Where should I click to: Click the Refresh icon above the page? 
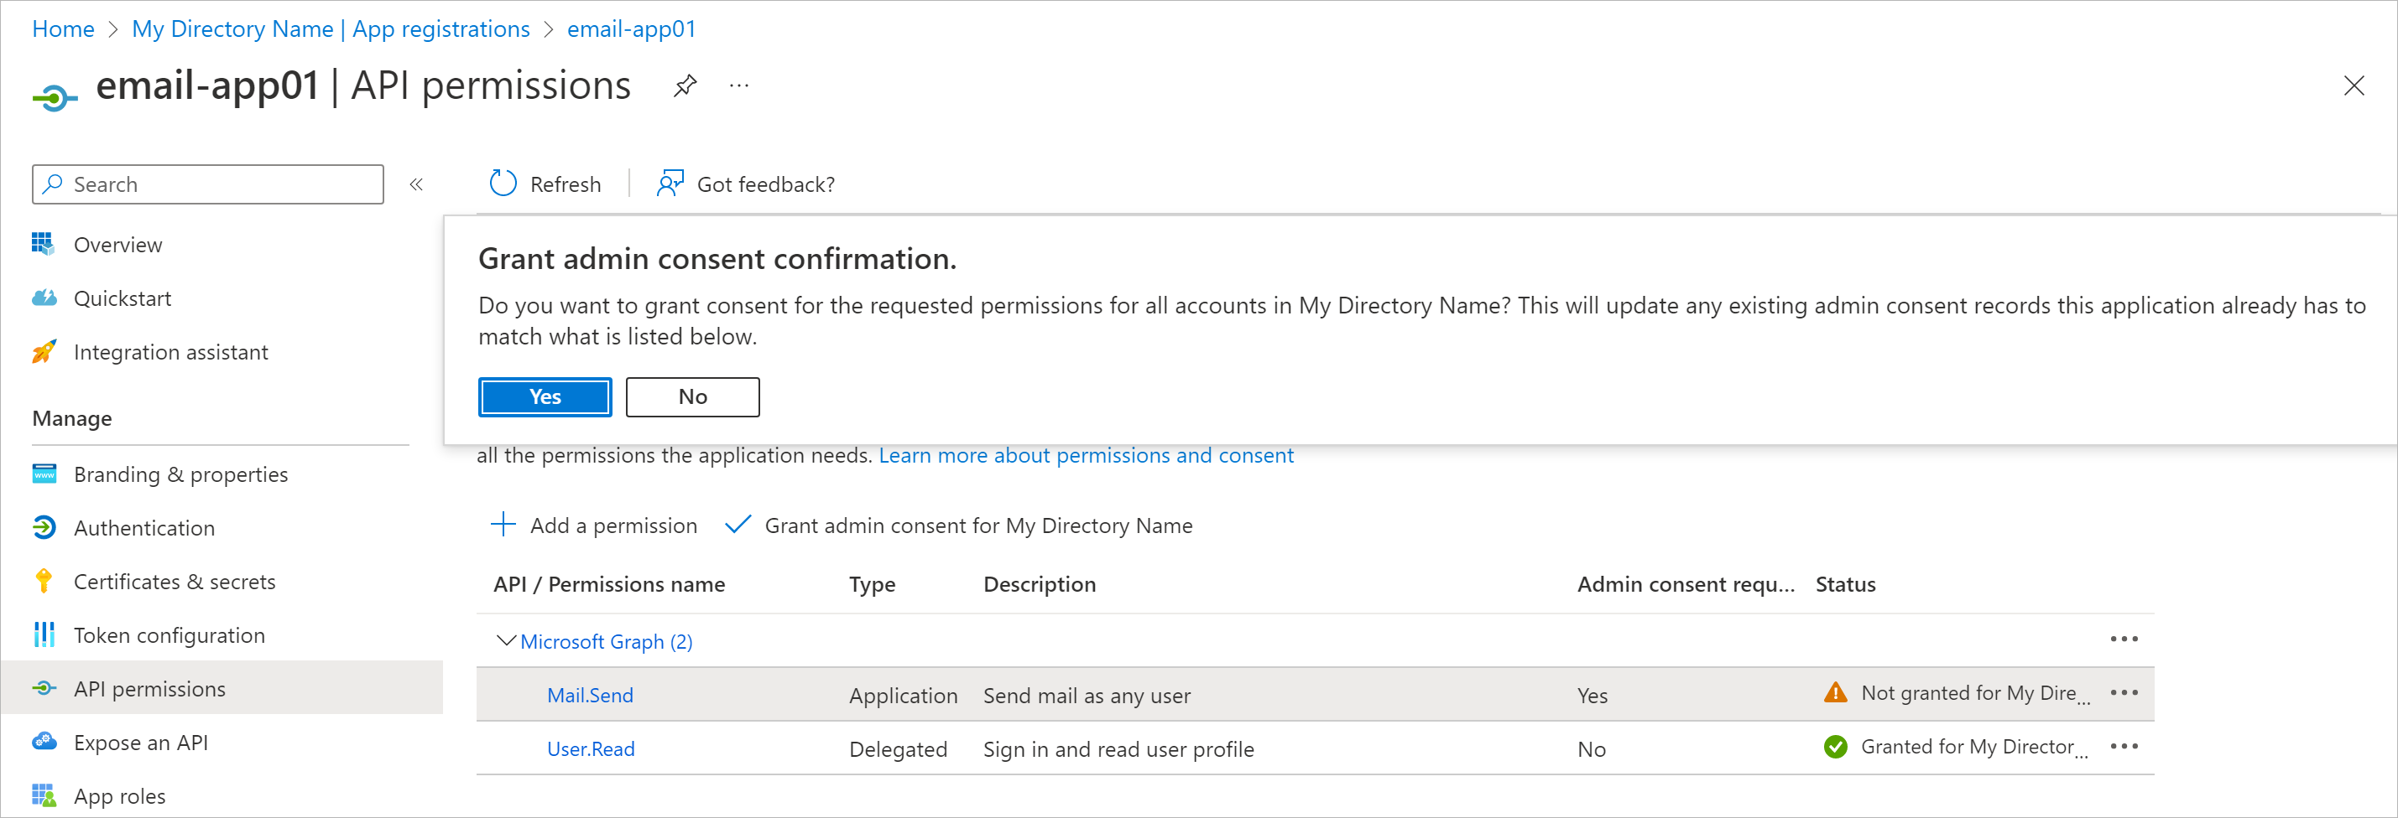(502, 183)
